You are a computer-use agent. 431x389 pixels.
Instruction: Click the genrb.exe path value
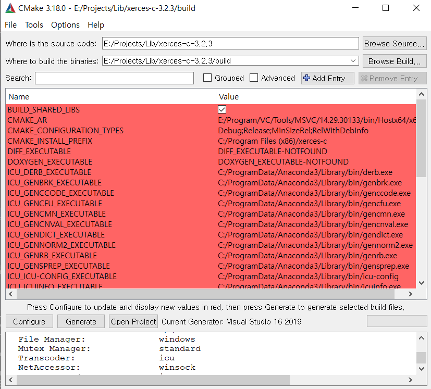(307, 256)
